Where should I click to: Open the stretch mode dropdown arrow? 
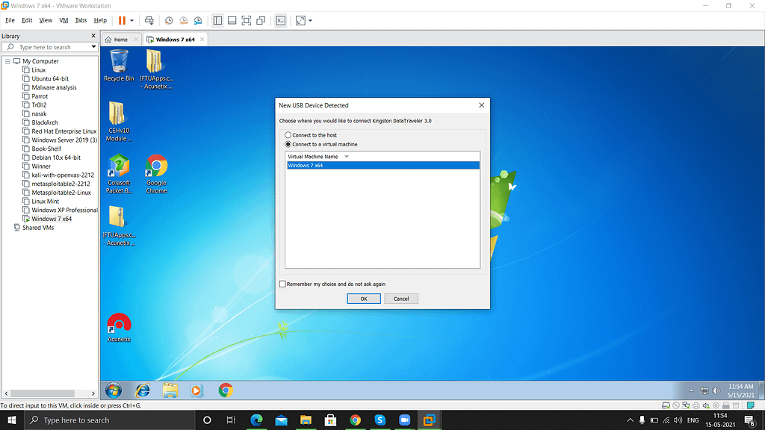point(310,20)
